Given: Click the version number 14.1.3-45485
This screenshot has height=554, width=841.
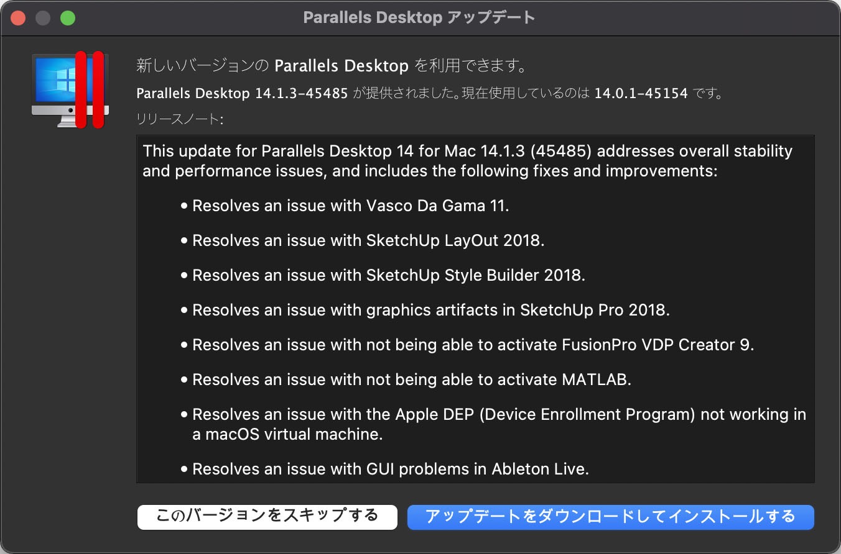Looking at the screenshot, I should pyautogui.click(x=301, y=94).
